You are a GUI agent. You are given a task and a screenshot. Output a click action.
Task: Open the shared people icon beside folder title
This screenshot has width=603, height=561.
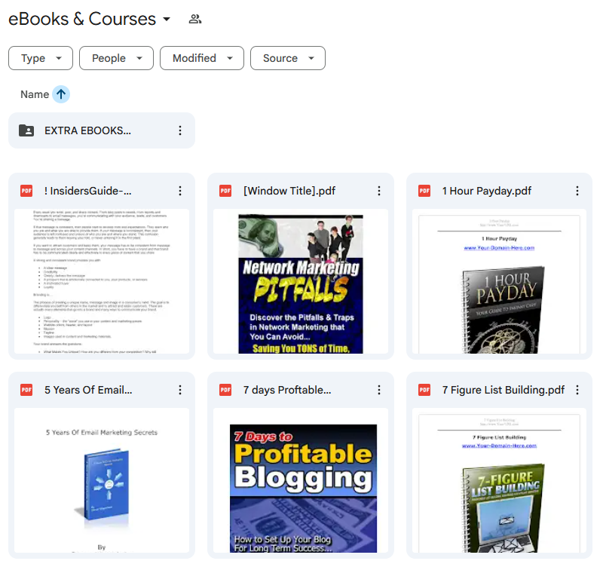point(195,19)
